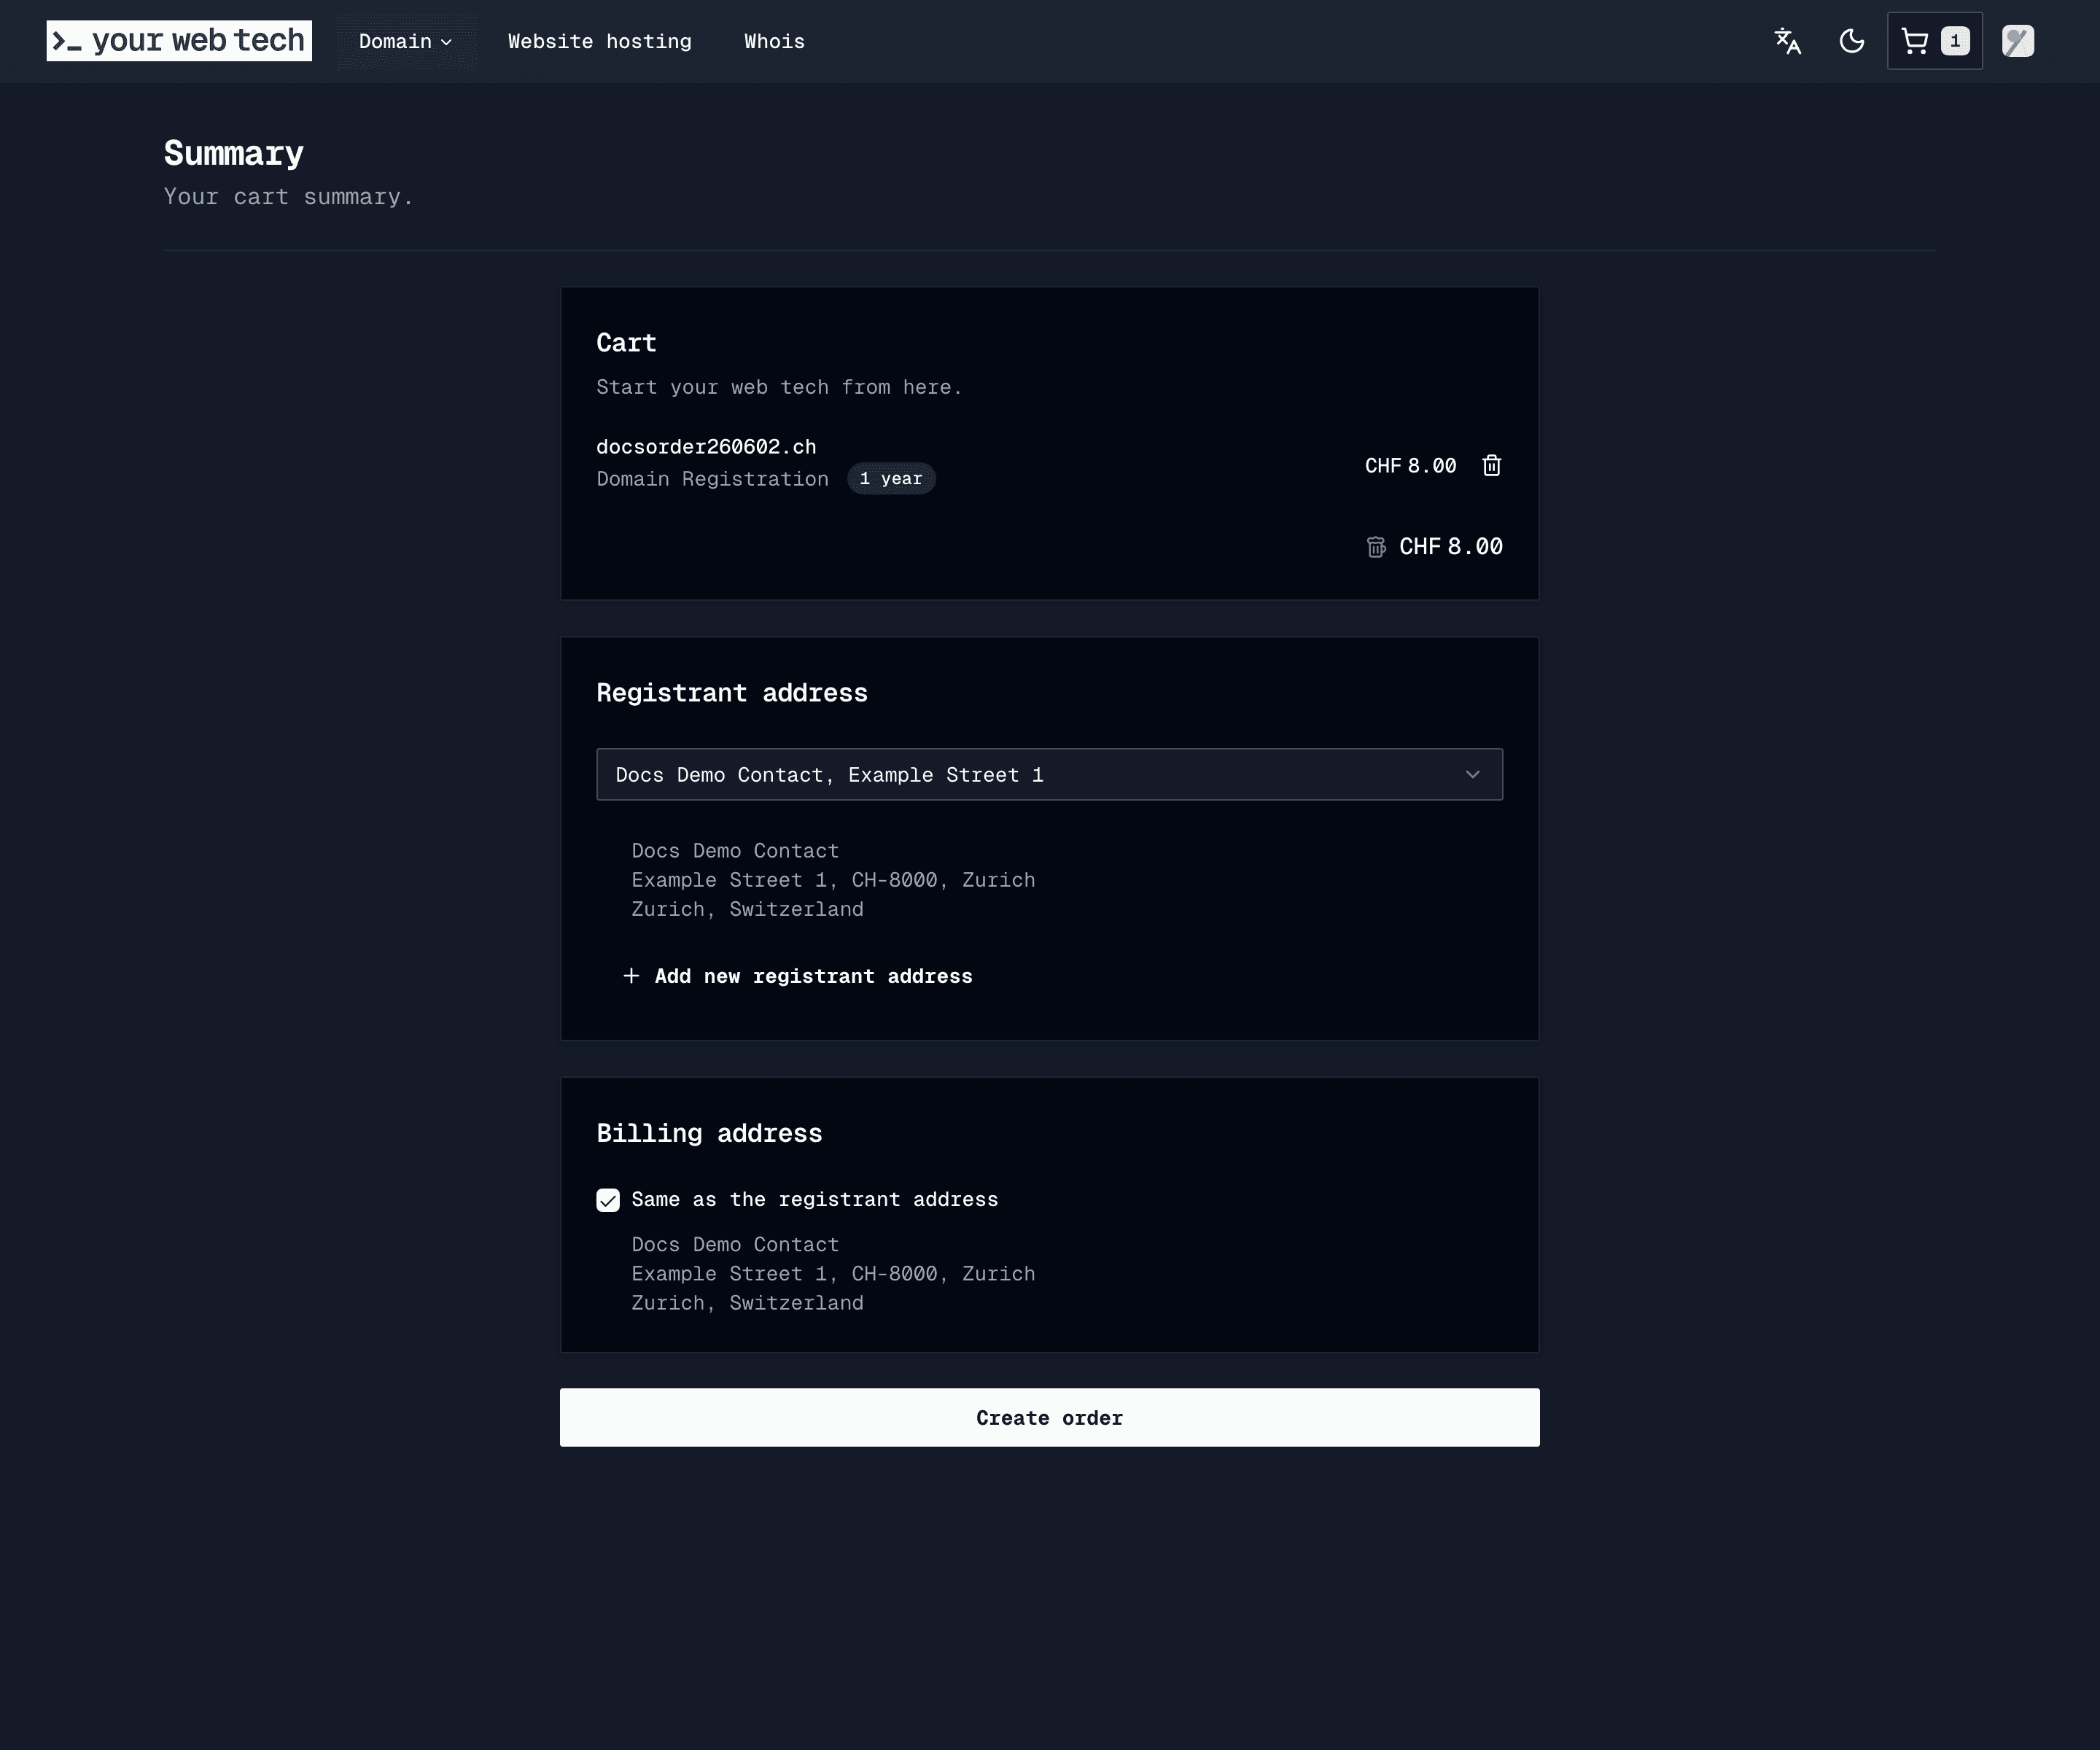2100x1750 pixels.
Task: Add new registrant address
Action: (x=798, y=976)
